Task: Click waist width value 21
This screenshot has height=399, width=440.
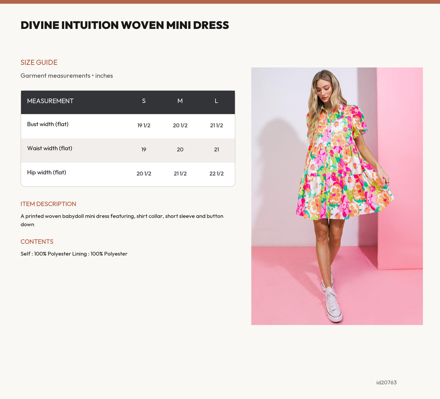Action: tap(216, 150)
